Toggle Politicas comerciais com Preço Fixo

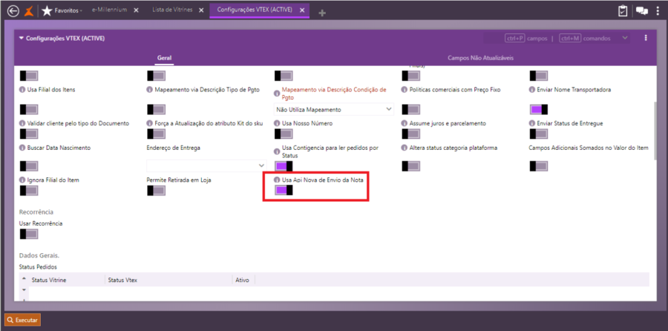(x=411, y=110)
